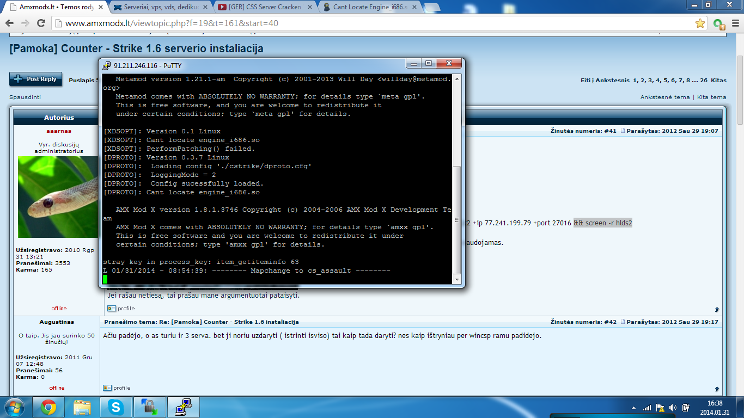Click the up-arrow icon in post #42

click(718, 389)
